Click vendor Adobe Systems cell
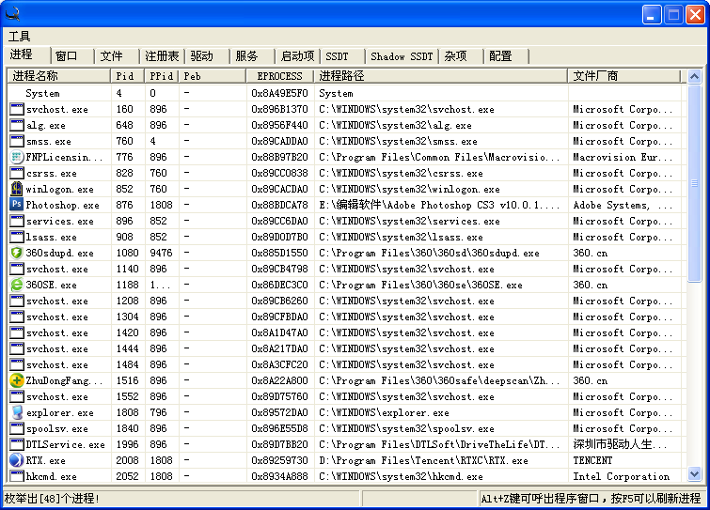This screenshot has width=710, height=510. 623,205
